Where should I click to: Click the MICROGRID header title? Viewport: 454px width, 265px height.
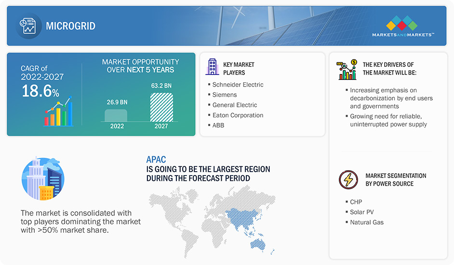(70, 26)
